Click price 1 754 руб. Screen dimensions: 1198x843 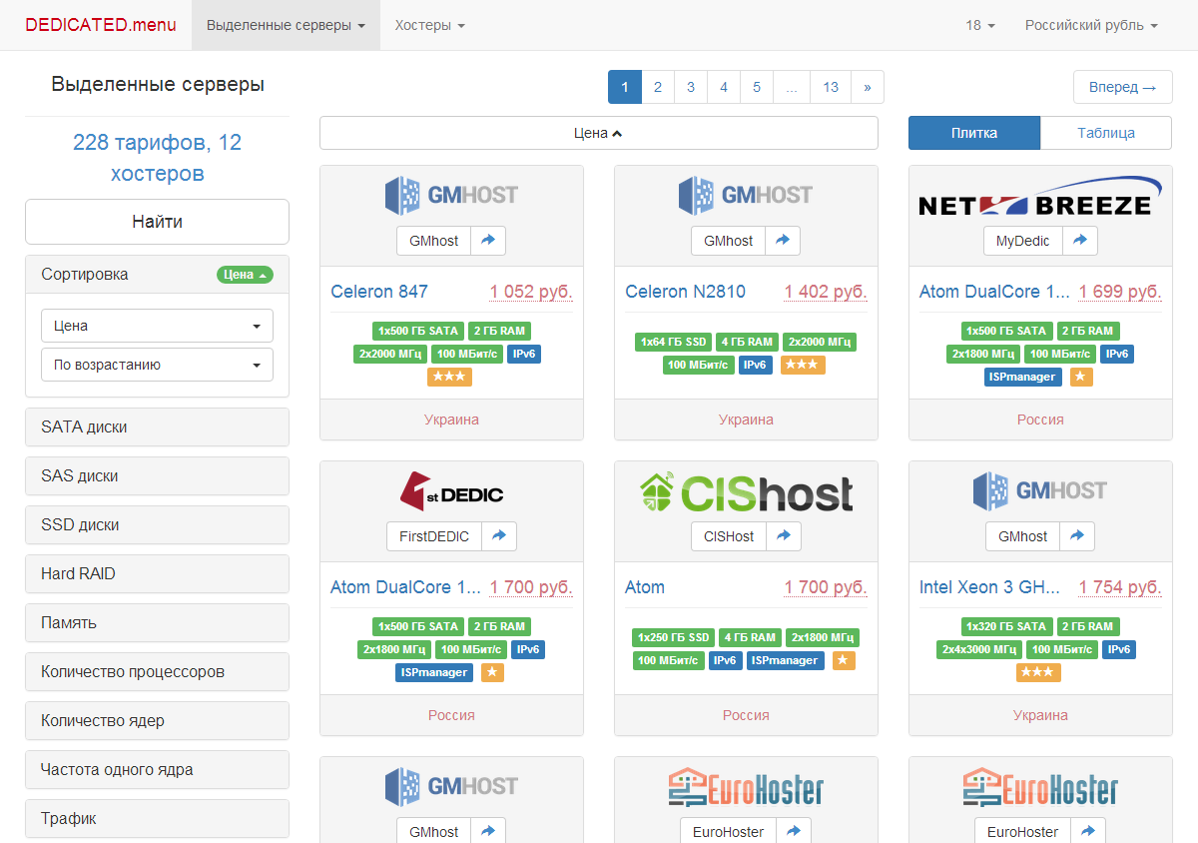(1120, 587)
